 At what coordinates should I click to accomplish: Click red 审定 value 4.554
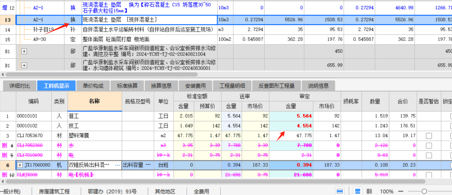point(304,126)
